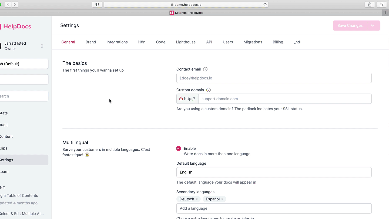Click the red padlock SSL status icon

(181, 99)
